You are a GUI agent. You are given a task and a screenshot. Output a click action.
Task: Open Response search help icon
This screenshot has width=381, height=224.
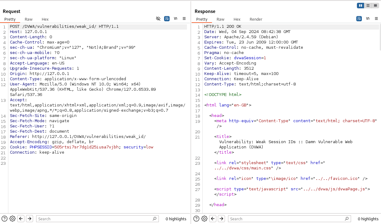(x=197, y=219)
